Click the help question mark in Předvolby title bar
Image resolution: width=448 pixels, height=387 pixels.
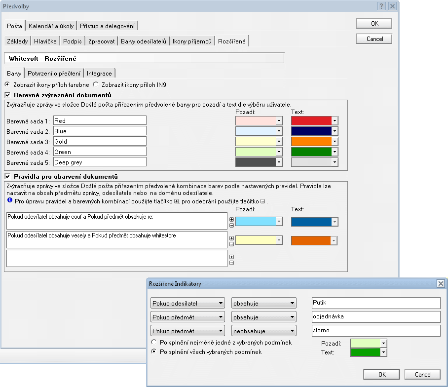[x=381, y=6]
